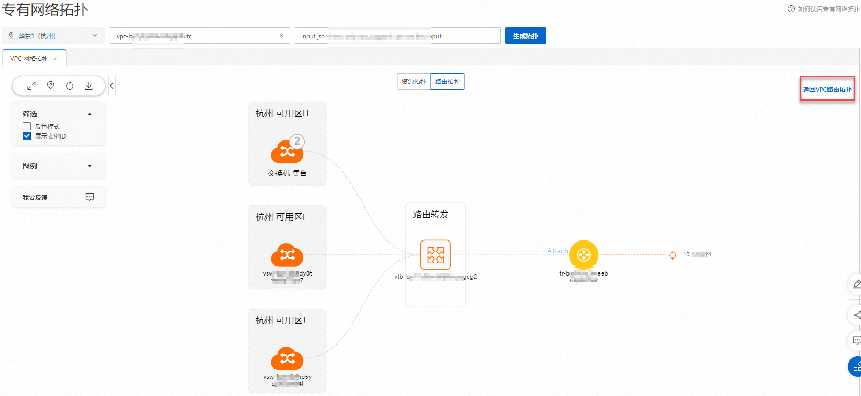The height and width of the screenshot is (396, 861).
Task: Click the route table icon in 路由转发
Action: [435, 255]
